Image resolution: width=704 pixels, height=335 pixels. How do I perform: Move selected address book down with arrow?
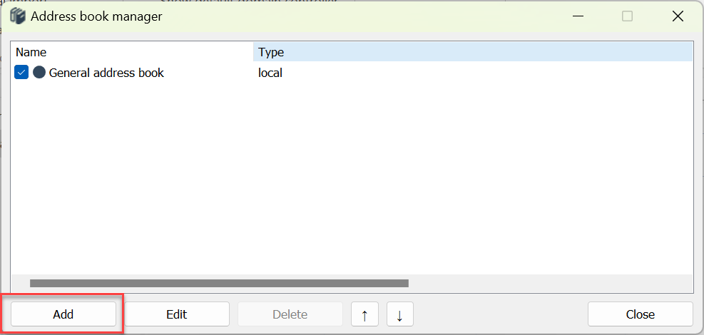(399, 314)
